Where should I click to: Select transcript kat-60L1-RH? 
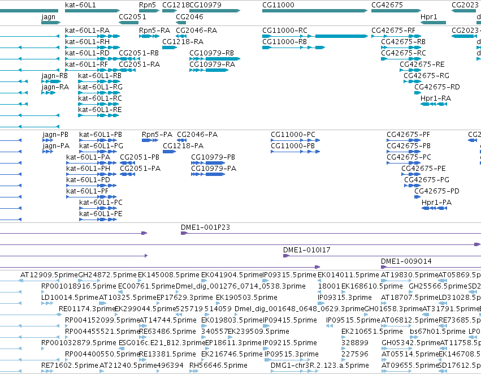click(x=92, y=48)
